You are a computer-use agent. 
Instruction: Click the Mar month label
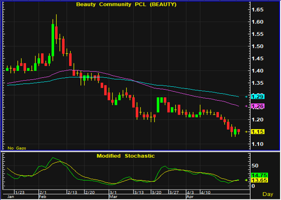pos(113,197)
